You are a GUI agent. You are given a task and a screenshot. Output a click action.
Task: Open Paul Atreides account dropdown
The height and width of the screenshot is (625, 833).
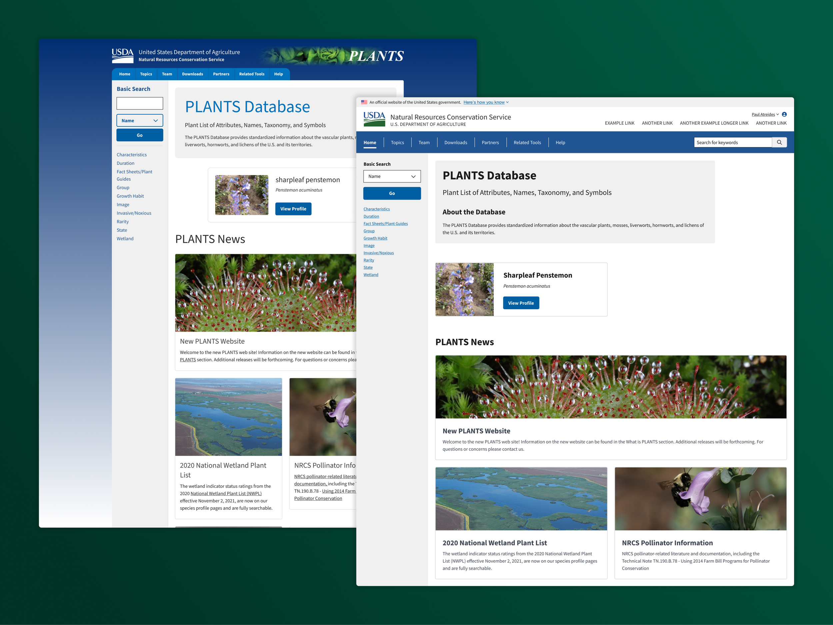pos(765,115)
